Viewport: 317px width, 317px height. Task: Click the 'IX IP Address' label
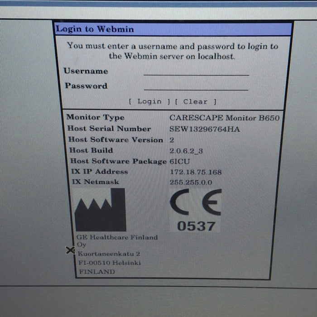coord(100,172)
